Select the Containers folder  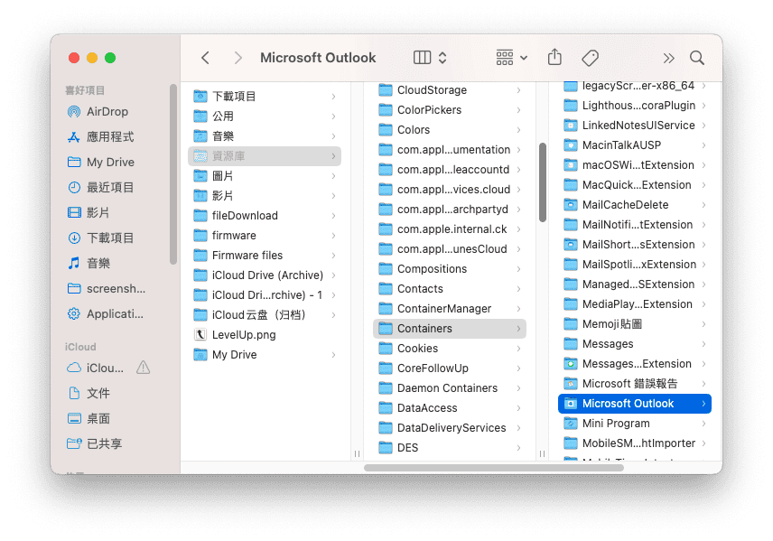(x=450, y=329)
